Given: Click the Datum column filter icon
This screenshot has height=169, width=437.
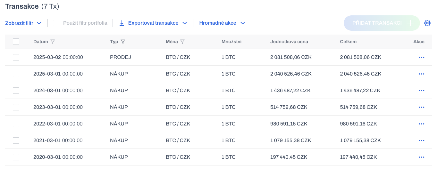Looking at the screenshot, I should pos(53,42).
